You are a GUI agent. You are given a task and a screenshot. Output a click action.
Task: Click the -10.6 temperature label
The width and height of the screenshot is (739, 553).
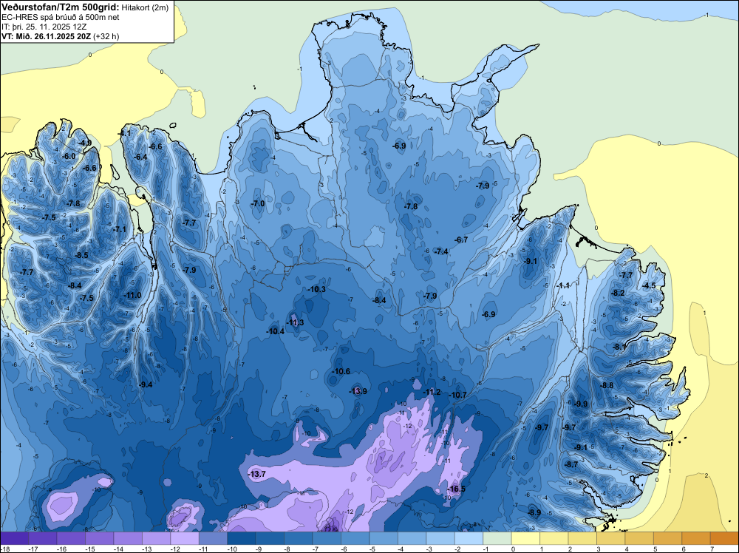coord(341,371)
